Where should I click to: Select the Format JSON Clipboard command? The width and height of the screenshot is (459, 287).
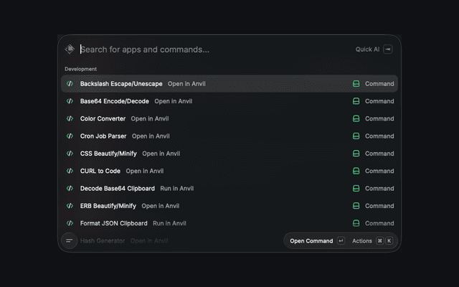tap(229, 223)
